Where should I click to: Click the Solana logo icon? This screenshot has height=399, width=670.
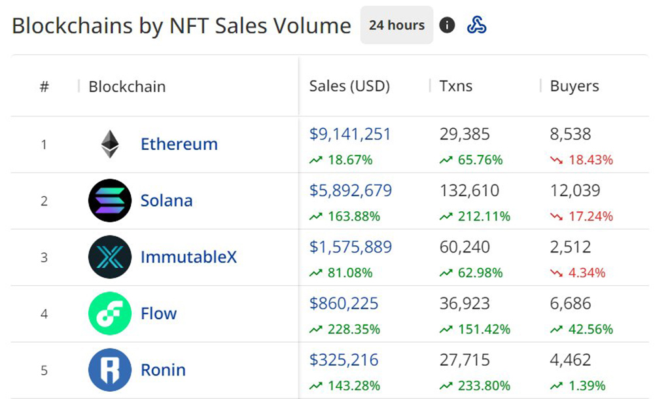110,200
